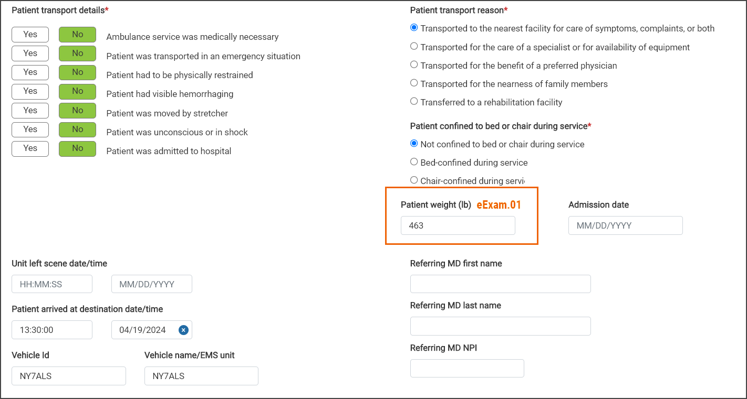Click the Vehicle name/EMS unit field

201,376
